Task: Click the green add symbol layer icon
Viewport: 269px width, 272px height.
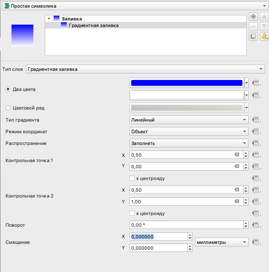Action: [253, 16]
